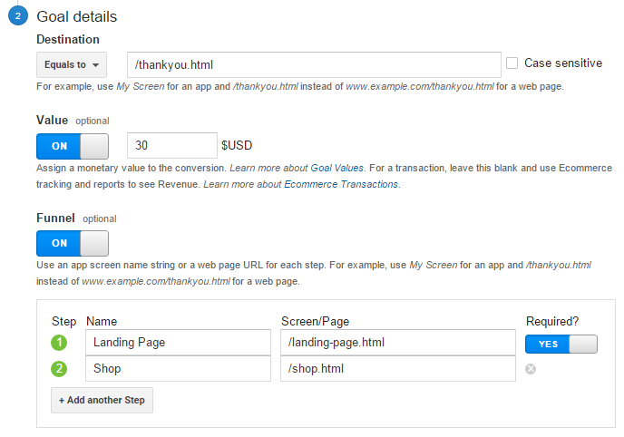Toggle the Required YES switch
624x437 pixels.
pos(561,344)
